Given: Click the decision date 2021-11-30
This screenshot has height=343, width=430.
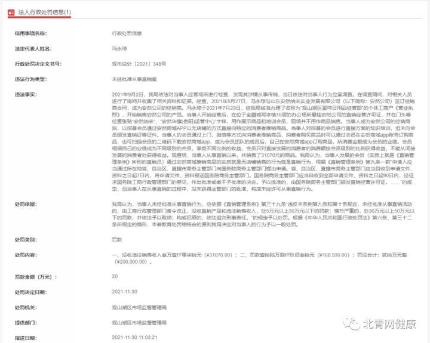Looking at the screenshot, I should click(124, 292).
